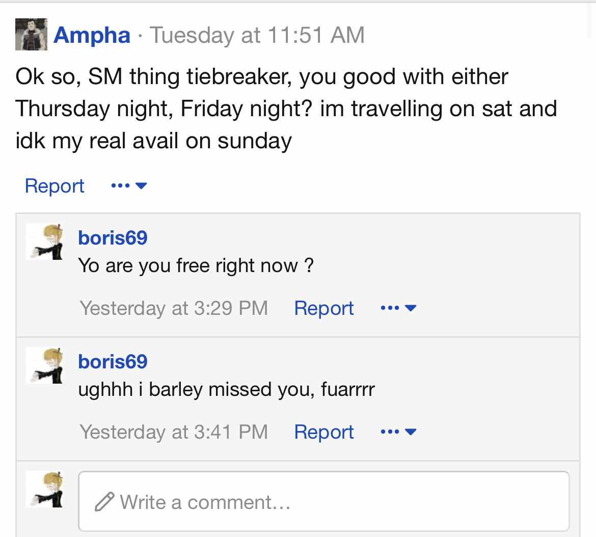Viewport: 596px width, 537px height.
Task: Click the Tuesday at 11:51 AM timestamp
Action: pyautogui.click(x=257, y=35)
